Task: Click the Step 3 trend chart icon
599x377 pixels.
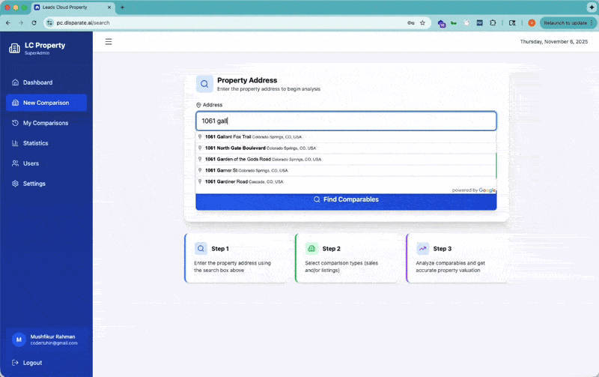Action: point(422,249)
